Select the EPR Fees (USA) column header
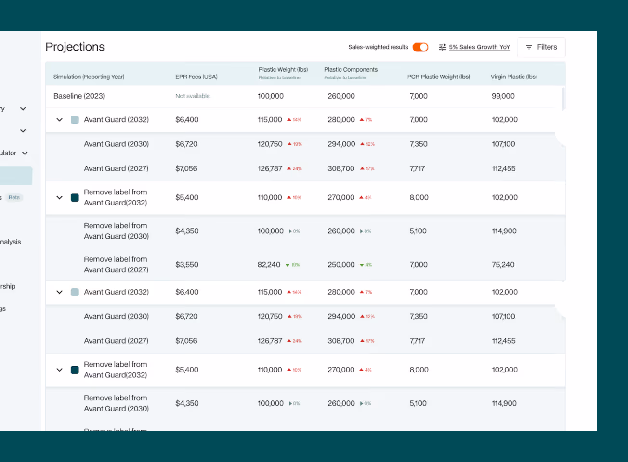This screenshot has height=462, width=628. pos(196,77)
